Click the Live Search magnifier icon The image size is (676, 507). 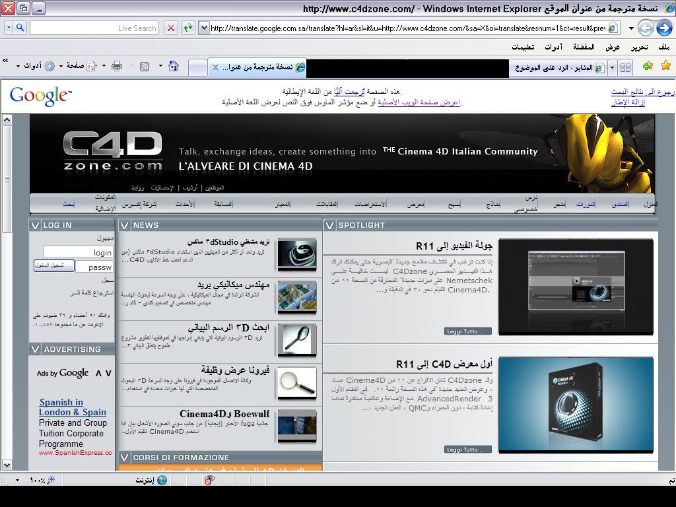click(20, 28)
